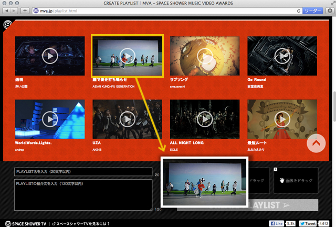Play the UZA video by AKB48
336x227 pixels.
[127, 119]
